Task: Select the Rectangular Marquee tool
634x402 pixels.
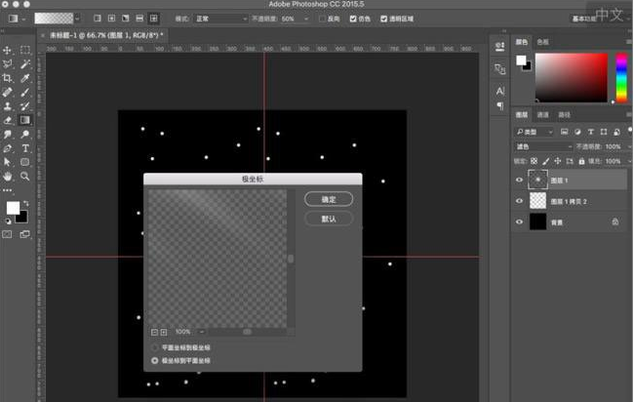Action: [25, 50]
